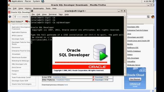Viewport: 164px width, 92px height.
Task: Click Team Productivity Center in sidebar
Action: tap(21, 77)
